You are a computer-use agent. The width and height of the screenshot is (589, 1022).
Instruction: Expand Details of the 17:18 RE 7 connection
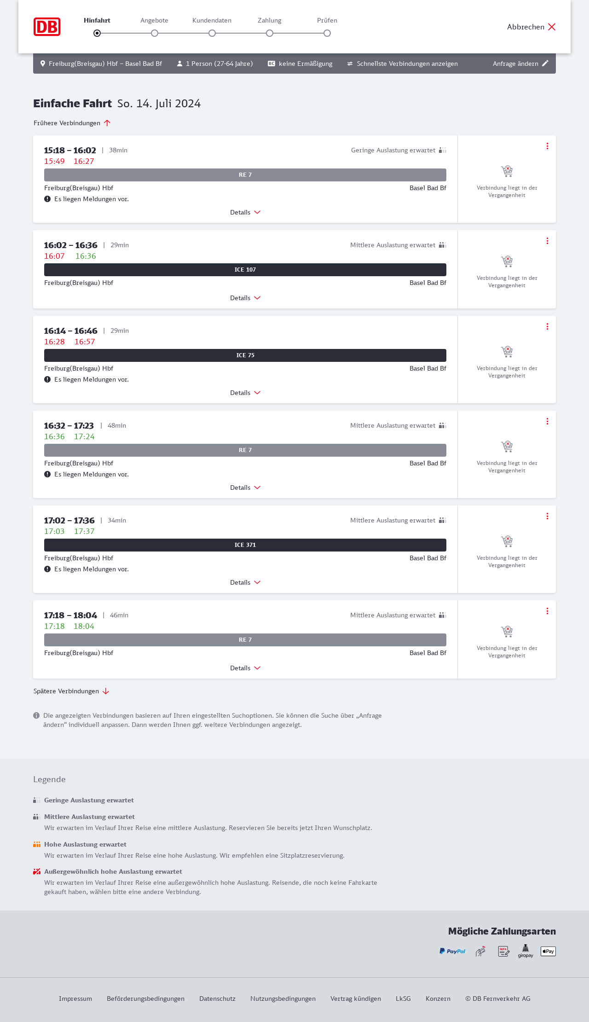245,668
